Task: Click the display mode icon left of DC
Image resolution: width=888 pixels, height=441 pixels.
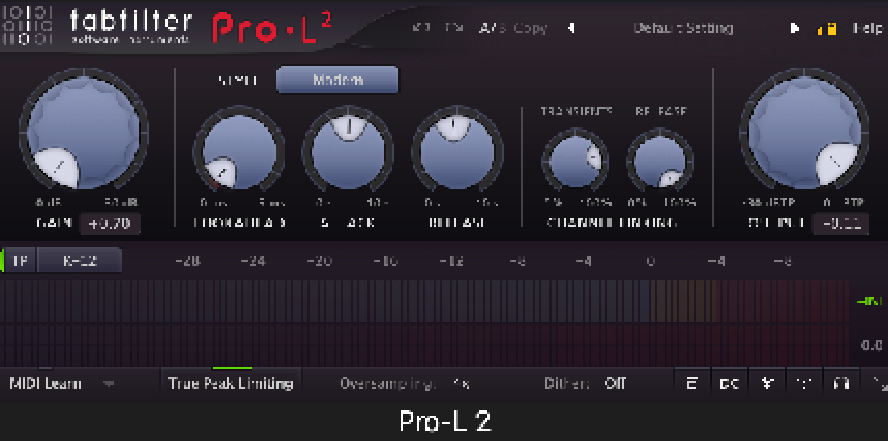Action: coord(692,384)
